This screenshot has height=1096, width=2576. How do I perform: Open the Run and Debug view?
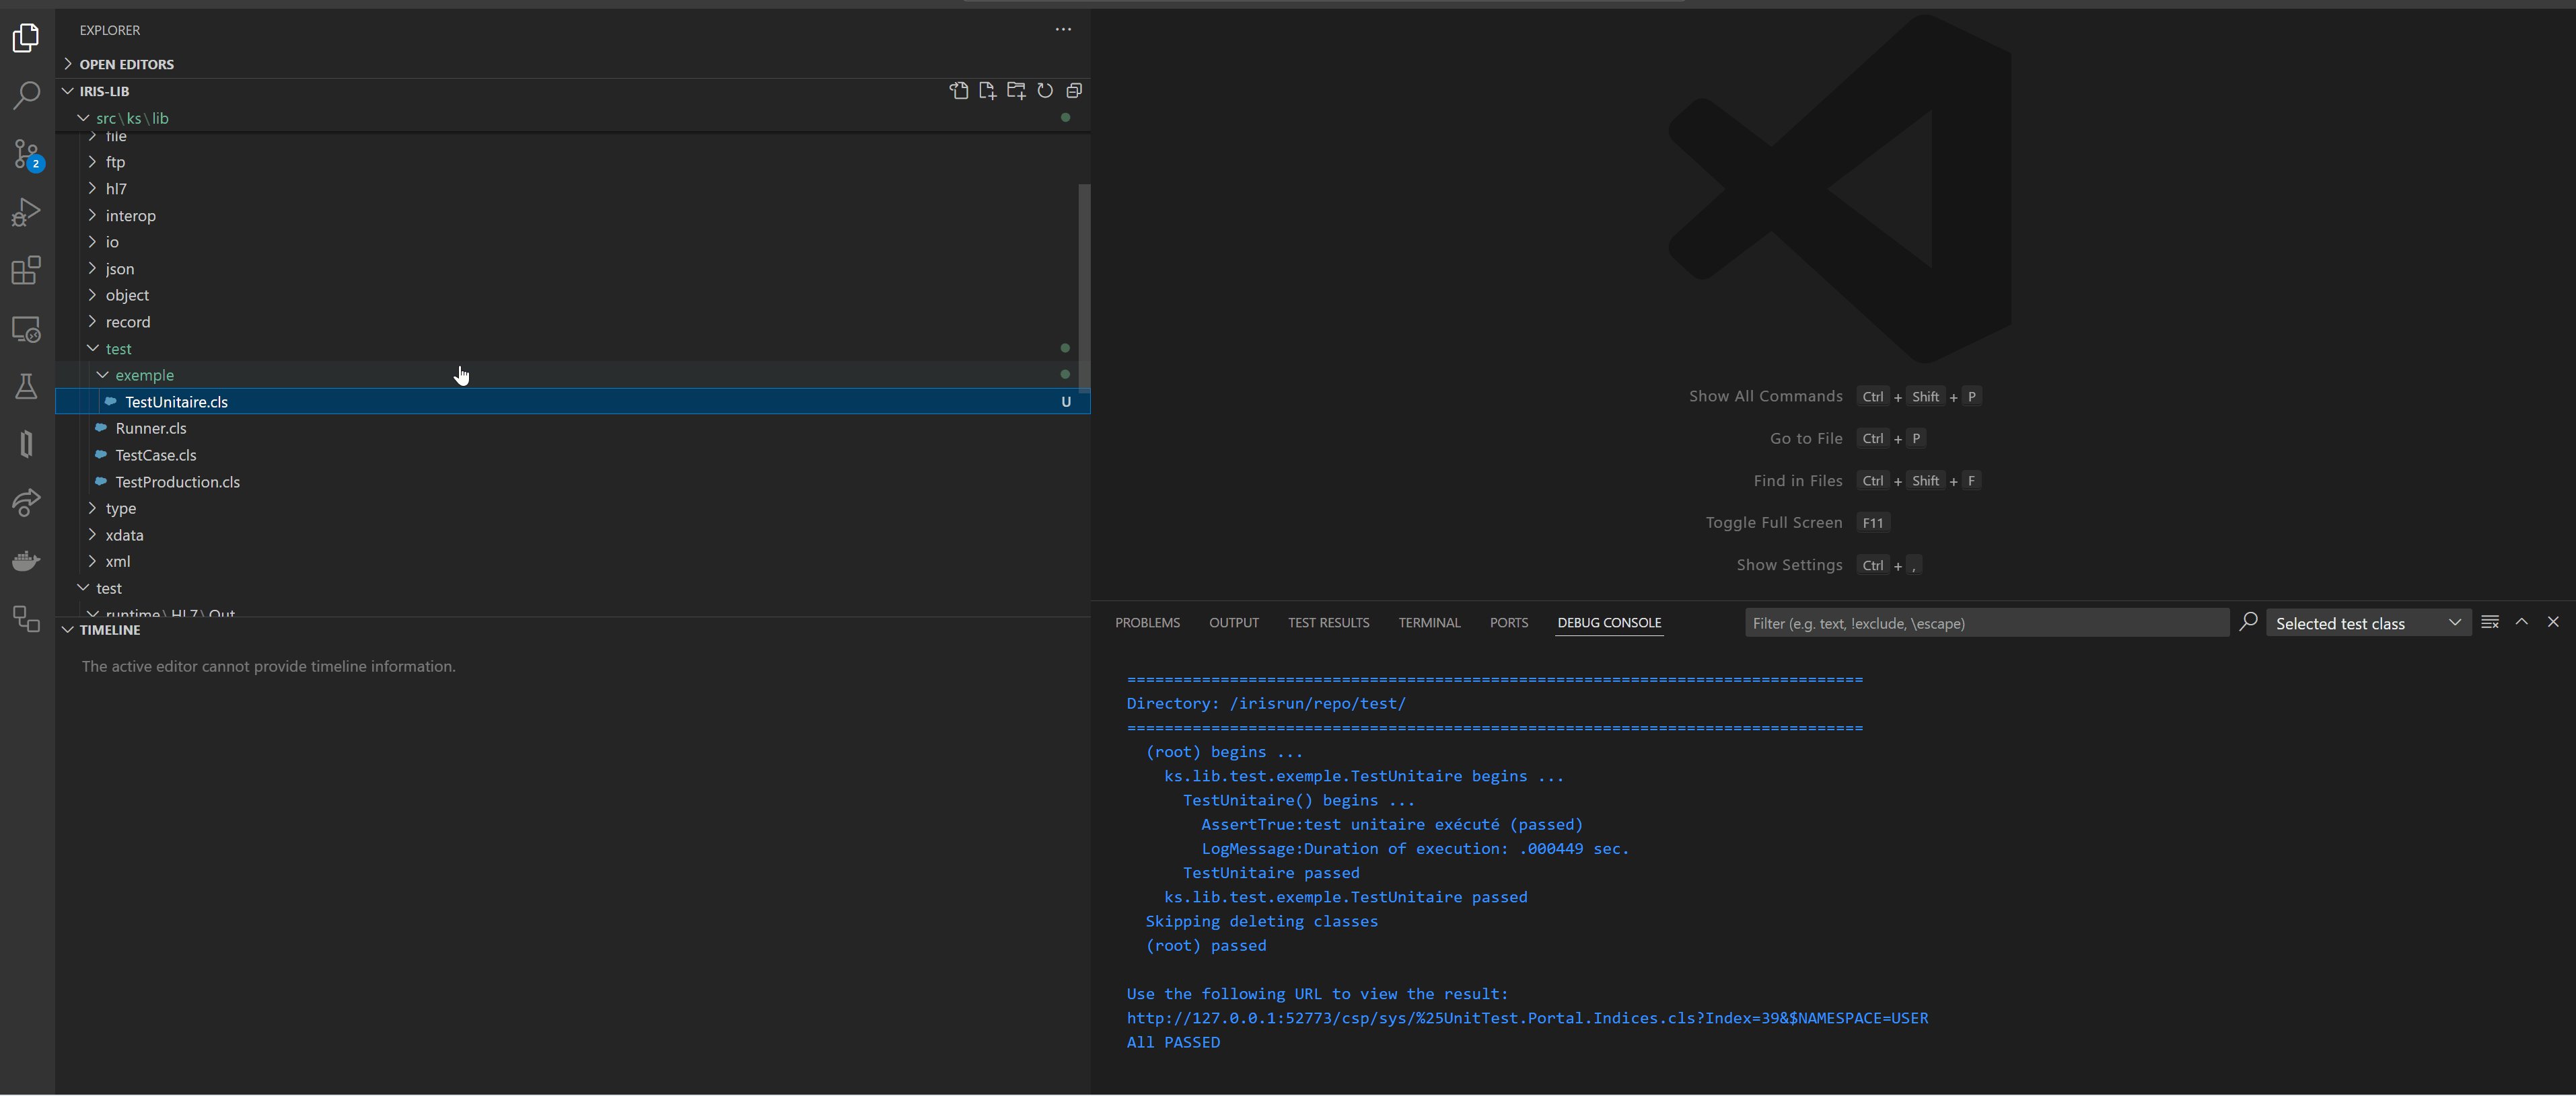click(25, 212)
